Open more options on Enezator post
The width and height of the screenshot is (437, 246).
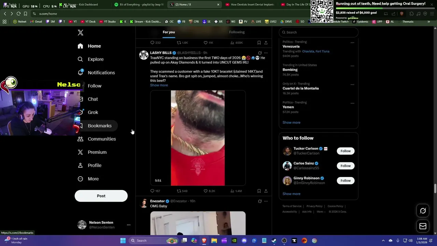pyautogui.click(x=266, y=201)
